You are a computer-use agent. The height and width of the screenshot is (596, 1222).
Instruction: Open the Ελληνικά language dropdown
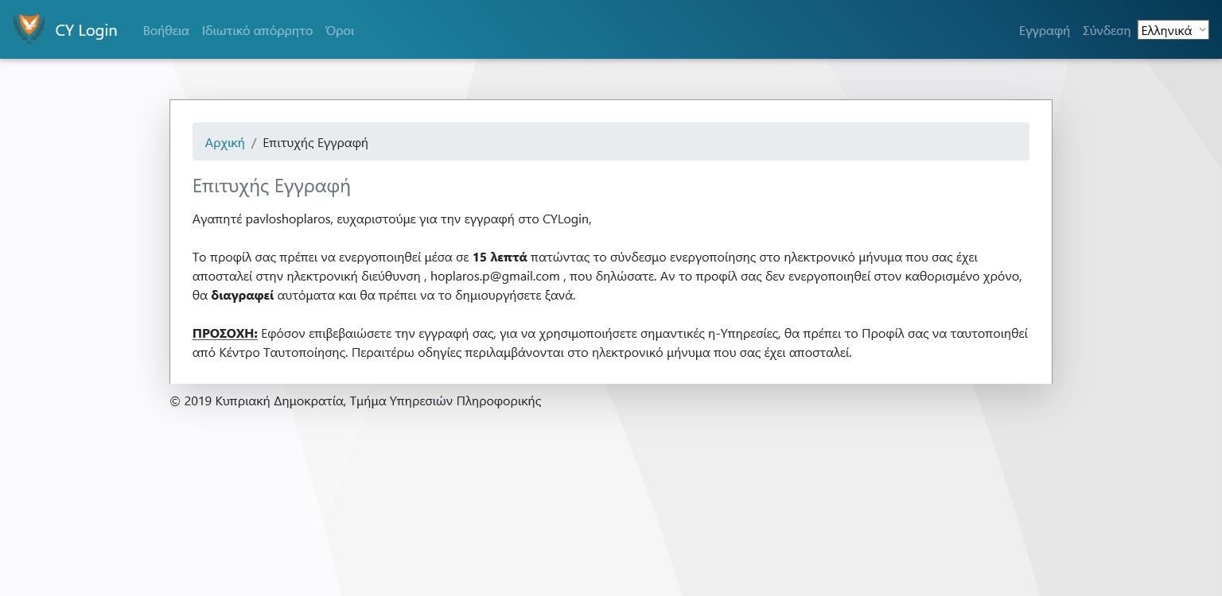click(x=1166, y=30)
